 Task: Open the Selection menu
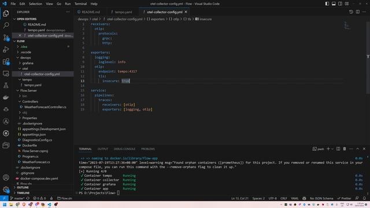click(x=35, y=4)
